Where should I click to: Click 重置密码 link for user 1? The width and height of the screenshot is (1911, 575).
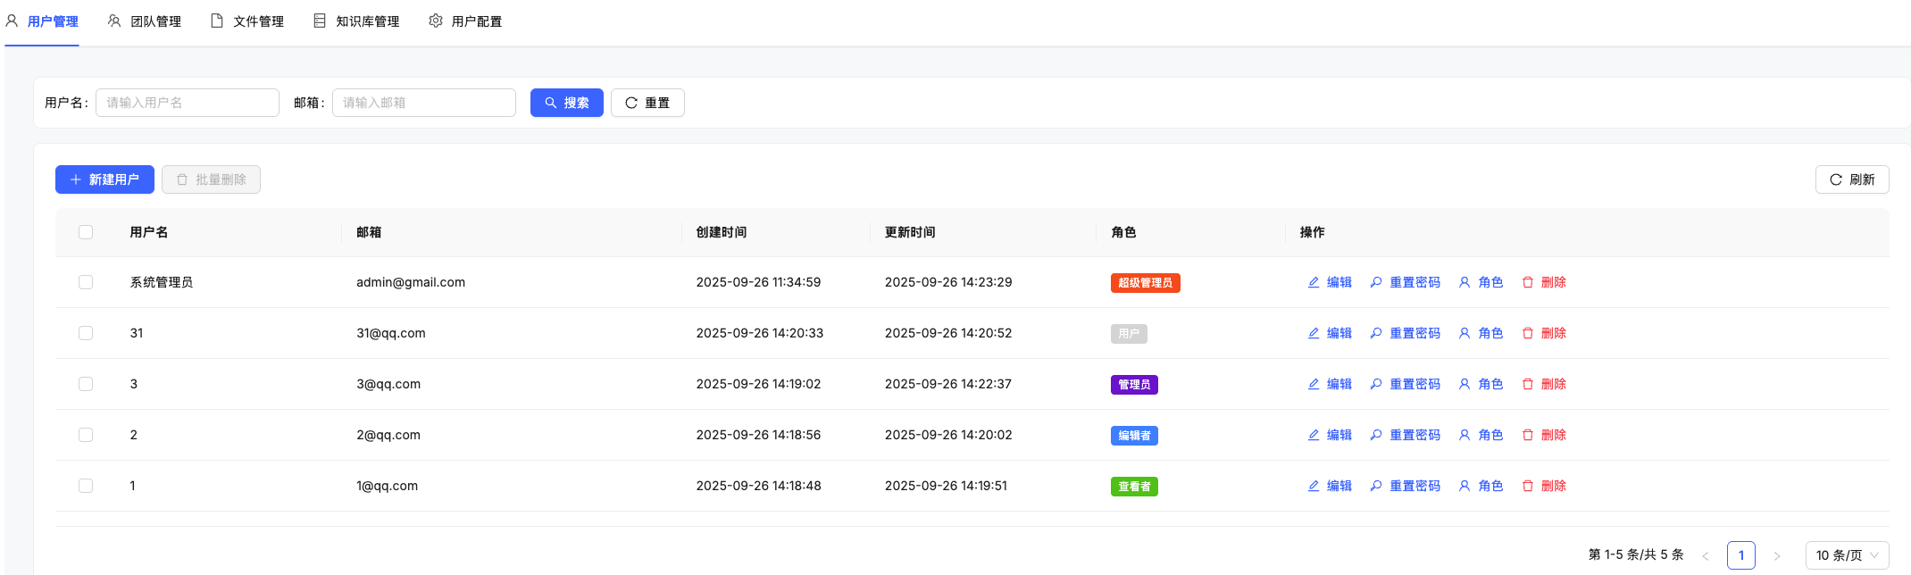(x=1414, y=486)
